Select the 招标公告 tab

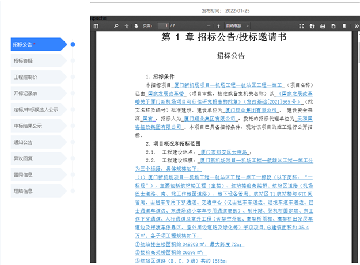pos(39,44)
